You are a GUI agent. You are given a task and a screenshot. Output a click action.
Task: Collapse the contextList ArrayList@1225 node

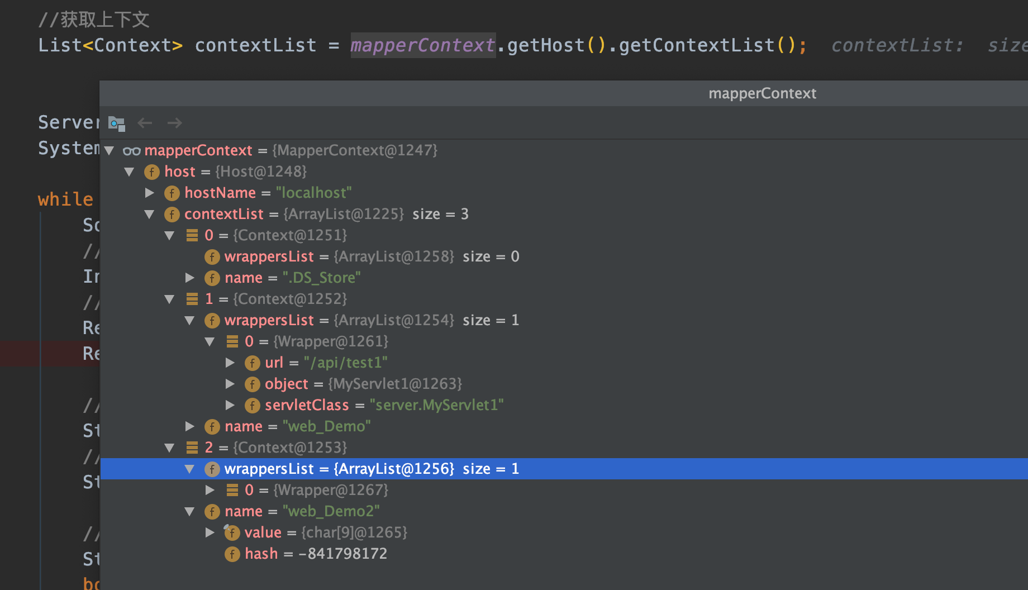tap(150, 214)
